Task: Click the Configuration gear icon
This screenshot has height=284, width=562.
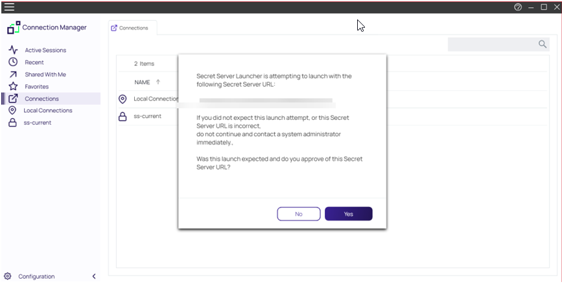Action: pos(8,276)
